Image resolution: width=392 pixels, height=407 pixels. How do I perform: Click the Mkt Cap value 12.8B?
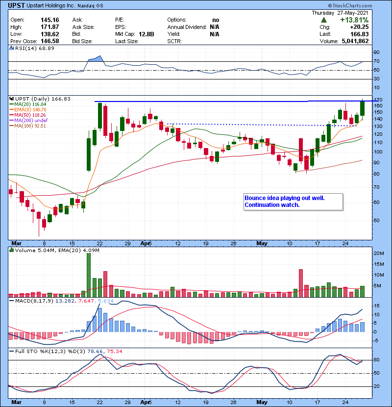coord(147,34)
